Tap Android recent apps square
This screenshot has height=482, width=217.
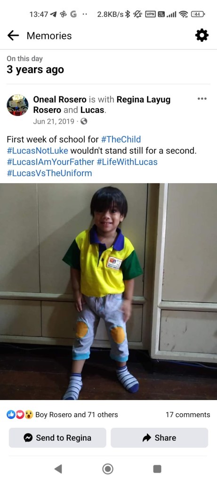157,469
